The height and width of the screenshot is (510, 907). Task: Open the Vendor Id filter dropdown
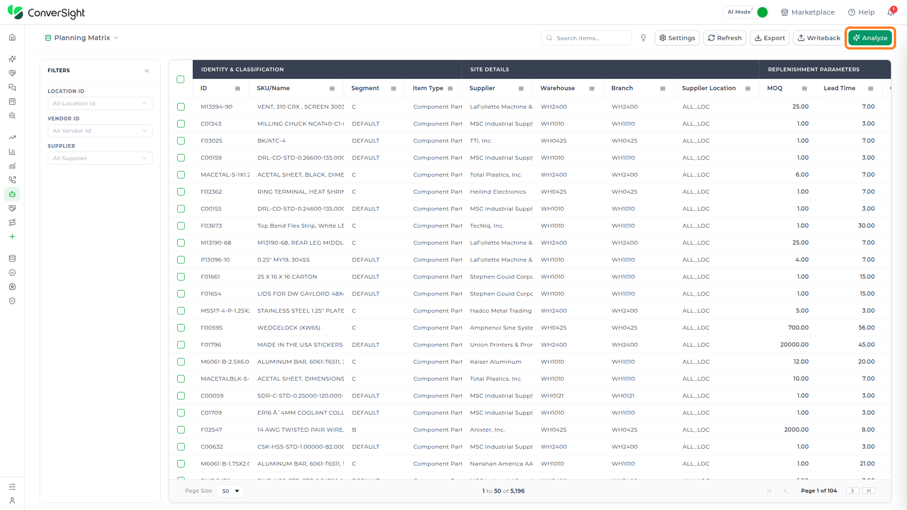pyautogui.click(x=100, y=131)
